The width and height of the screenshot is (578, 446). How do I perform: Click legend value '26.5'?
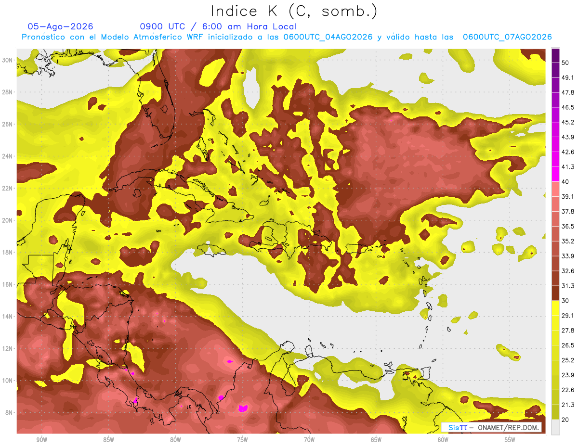tap(568, 345)
